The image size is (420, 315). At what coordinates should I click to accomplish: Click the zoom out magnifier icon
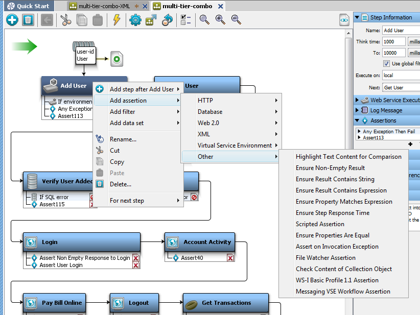236,20
